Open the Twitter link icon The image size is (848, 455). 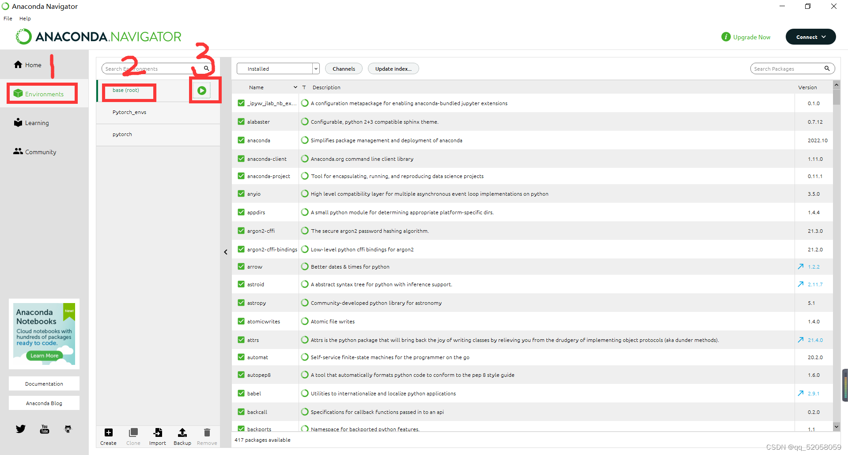click(x=21, y=429)
